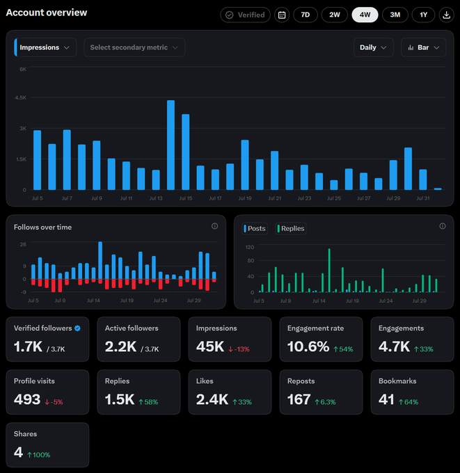Click the '-5%' profile visits change value
Viewport: 460px width, 473px height.
[57, 402]
